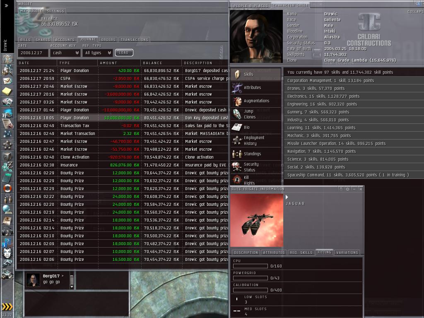Open the Ref. Type 'All types' dropdown
This screenshot has width=424, height=318.
tap(98, 53)
